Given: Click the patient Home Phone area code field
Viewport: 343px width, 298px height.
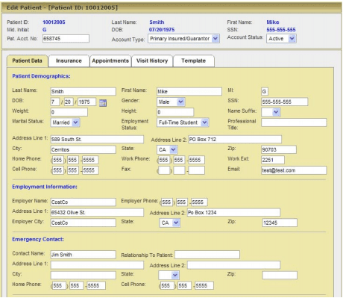Looking at the screenshot, I should click(58, 160).
